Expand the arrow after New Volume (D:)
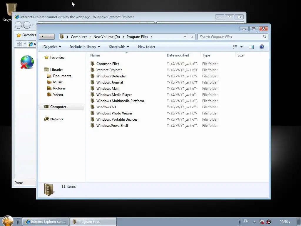The width and height of the screenshot is (301, 226). (x=123, y=37)
